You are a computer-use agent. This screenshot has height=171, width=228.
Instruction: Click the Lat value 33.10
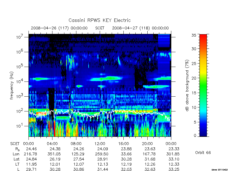coord(174,159)
